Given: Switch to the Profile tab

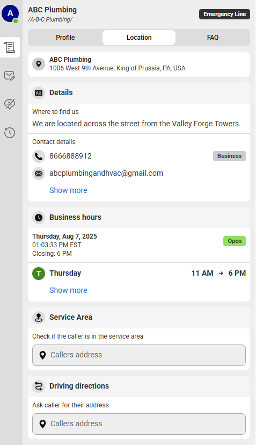Looking at the screenshot, I should tap(65, 38).
